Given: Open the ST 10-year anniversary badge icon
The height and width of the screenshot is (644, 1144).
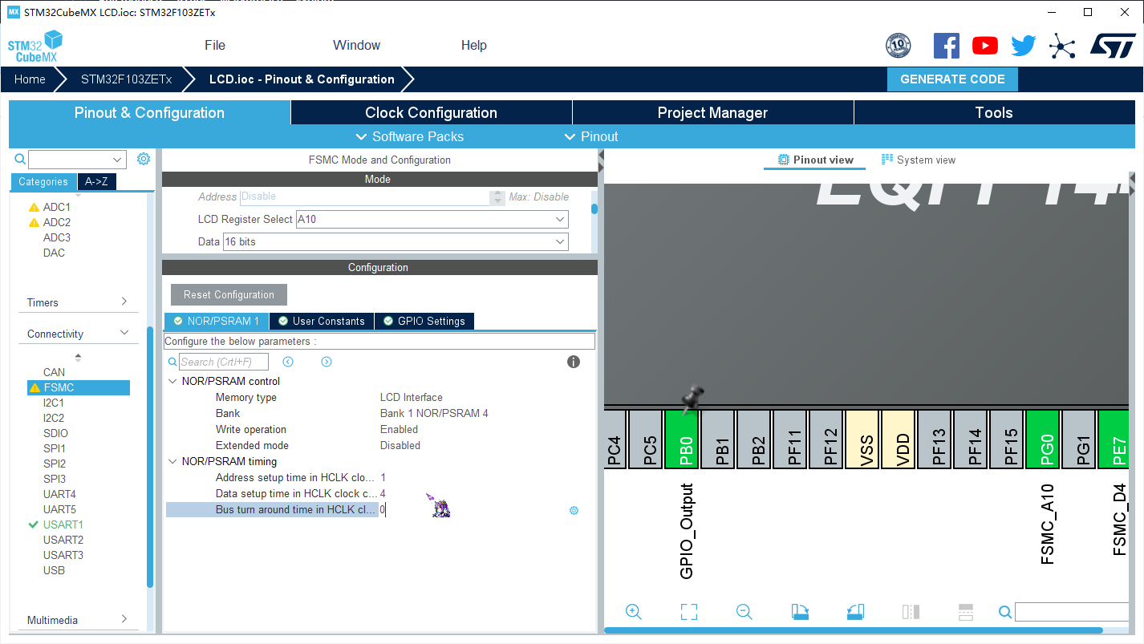Looking at the screenshot, I should (898, 46).
